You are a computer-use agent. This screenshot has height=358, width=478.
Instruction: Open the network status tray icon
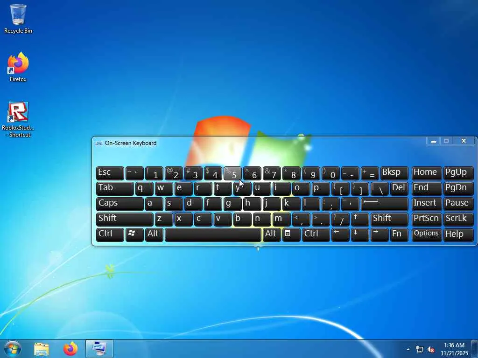pos(420,350)
